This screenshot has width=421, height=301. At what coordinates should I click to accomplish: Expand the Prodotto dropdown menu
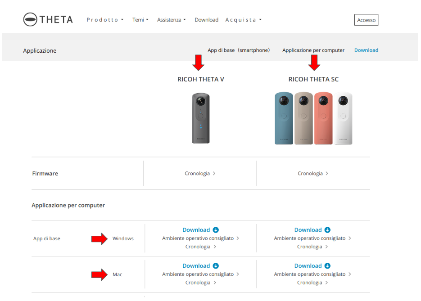105,20
